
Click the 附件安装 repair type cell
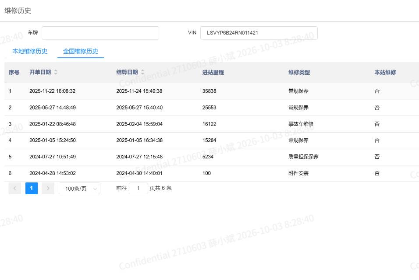[x=298, y=173]
